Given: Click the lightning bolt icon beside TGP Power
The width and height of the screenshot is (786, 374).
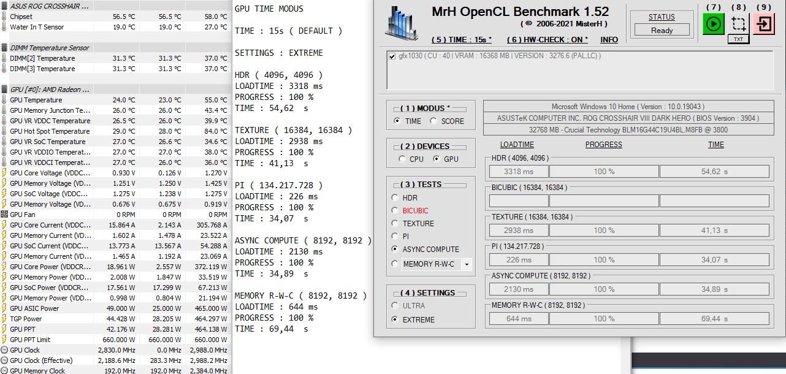Looking at the screenshot, I should [4, 319].
